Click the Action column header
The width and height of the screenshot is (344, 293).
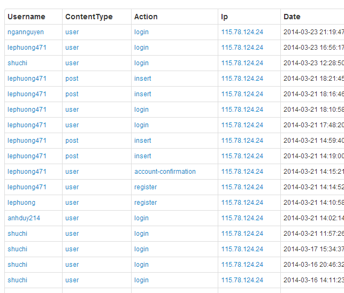pos(146,17)
